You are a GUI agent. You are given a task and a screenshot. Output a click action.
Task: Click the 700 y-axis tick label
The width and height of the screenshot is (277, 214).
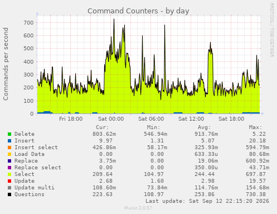pyautogui.click(x=28, y=23)
